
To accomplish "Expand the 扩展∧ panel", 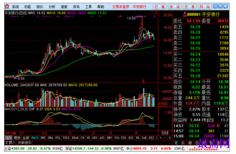I will pyautogui.click(x=10, y=142).
